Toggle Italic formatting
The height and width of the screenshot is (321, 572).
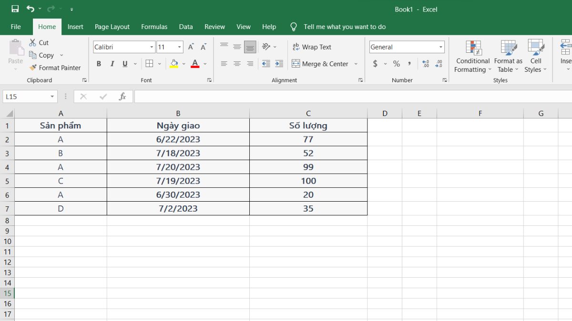click(x=112, y=64)
